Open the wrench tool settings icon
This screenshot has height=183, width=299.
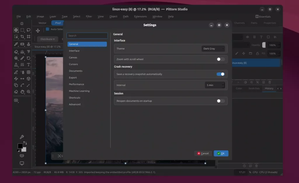tap(22, 137)
